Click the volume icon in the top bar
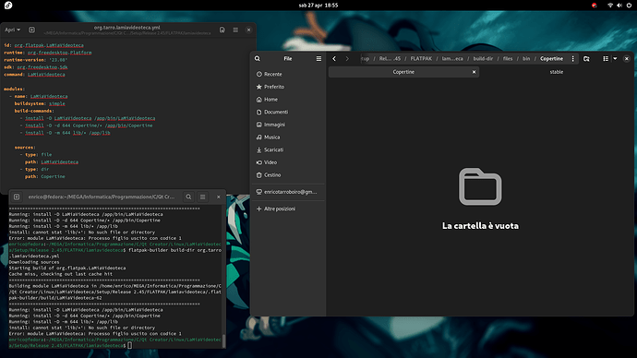637x358 pixels. pyautogui.click(x=619, y=6)
